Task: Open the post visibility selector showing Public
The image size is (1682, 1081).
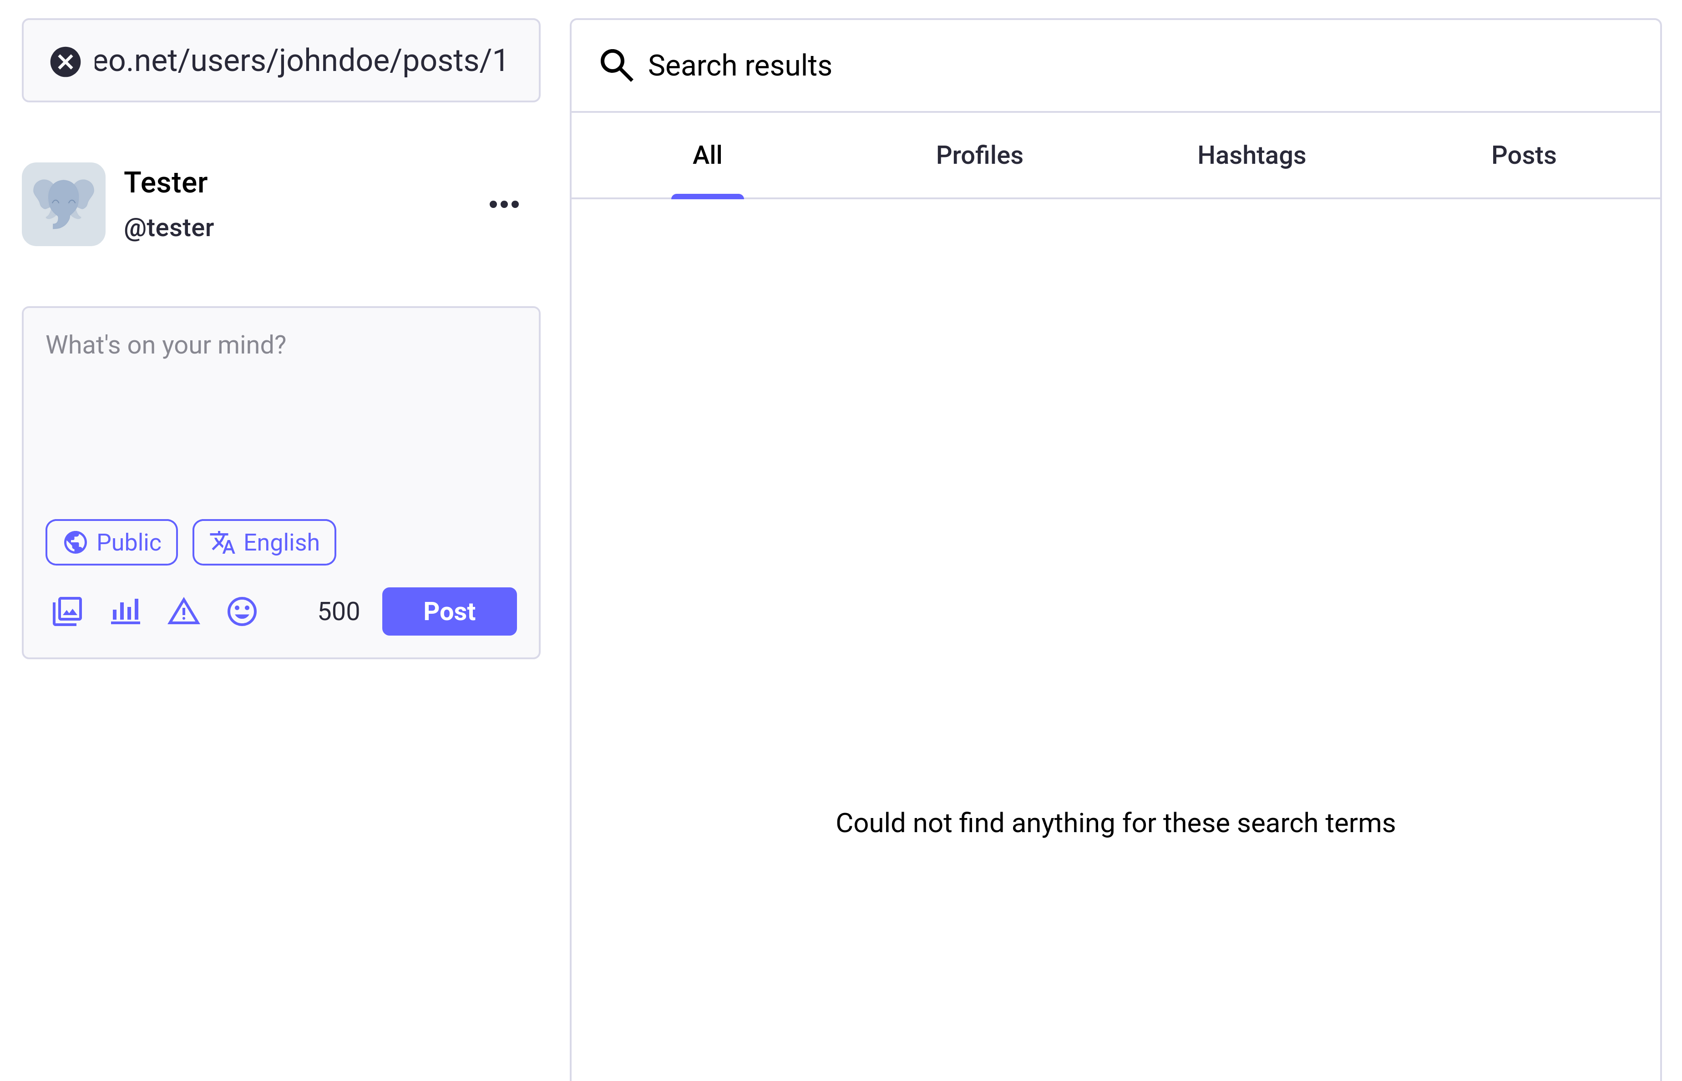Action: (111, 542)
